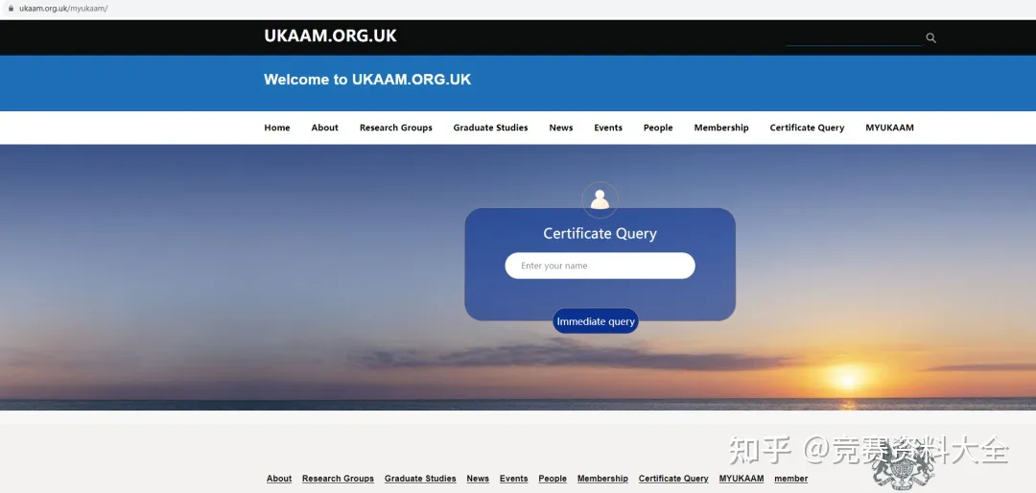
Task: Click the footer Membership link
Action: tap(602, 479)
